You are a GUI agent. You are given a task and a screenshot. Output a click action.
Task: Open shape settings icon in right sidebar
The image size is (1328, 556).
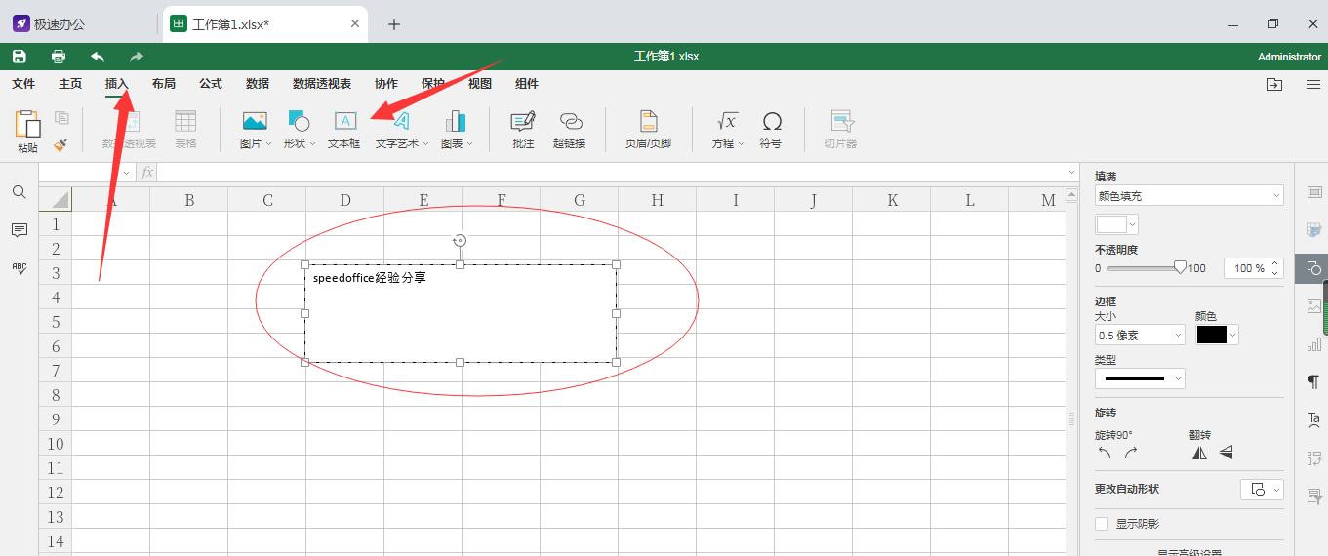point(1313,268)
